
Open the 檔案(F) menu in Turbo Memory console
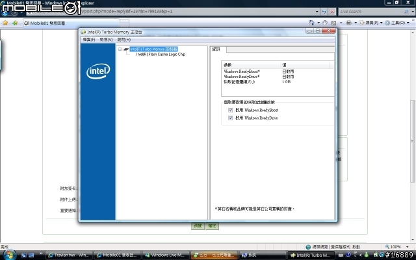point(88,40)
